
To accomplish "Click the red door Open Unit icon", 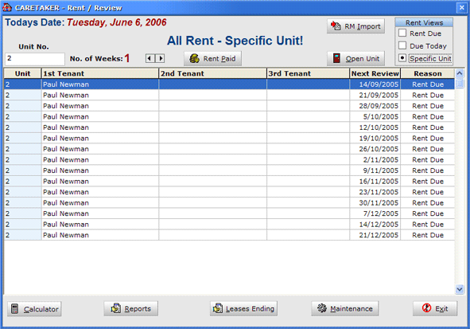I will [336, 58].
